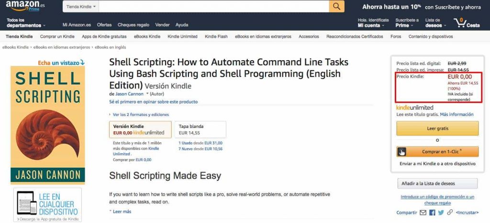The height and width of the screenshot is (223, 490).
Task: Open Vender in the top navigation
Action: pos(163,25)
